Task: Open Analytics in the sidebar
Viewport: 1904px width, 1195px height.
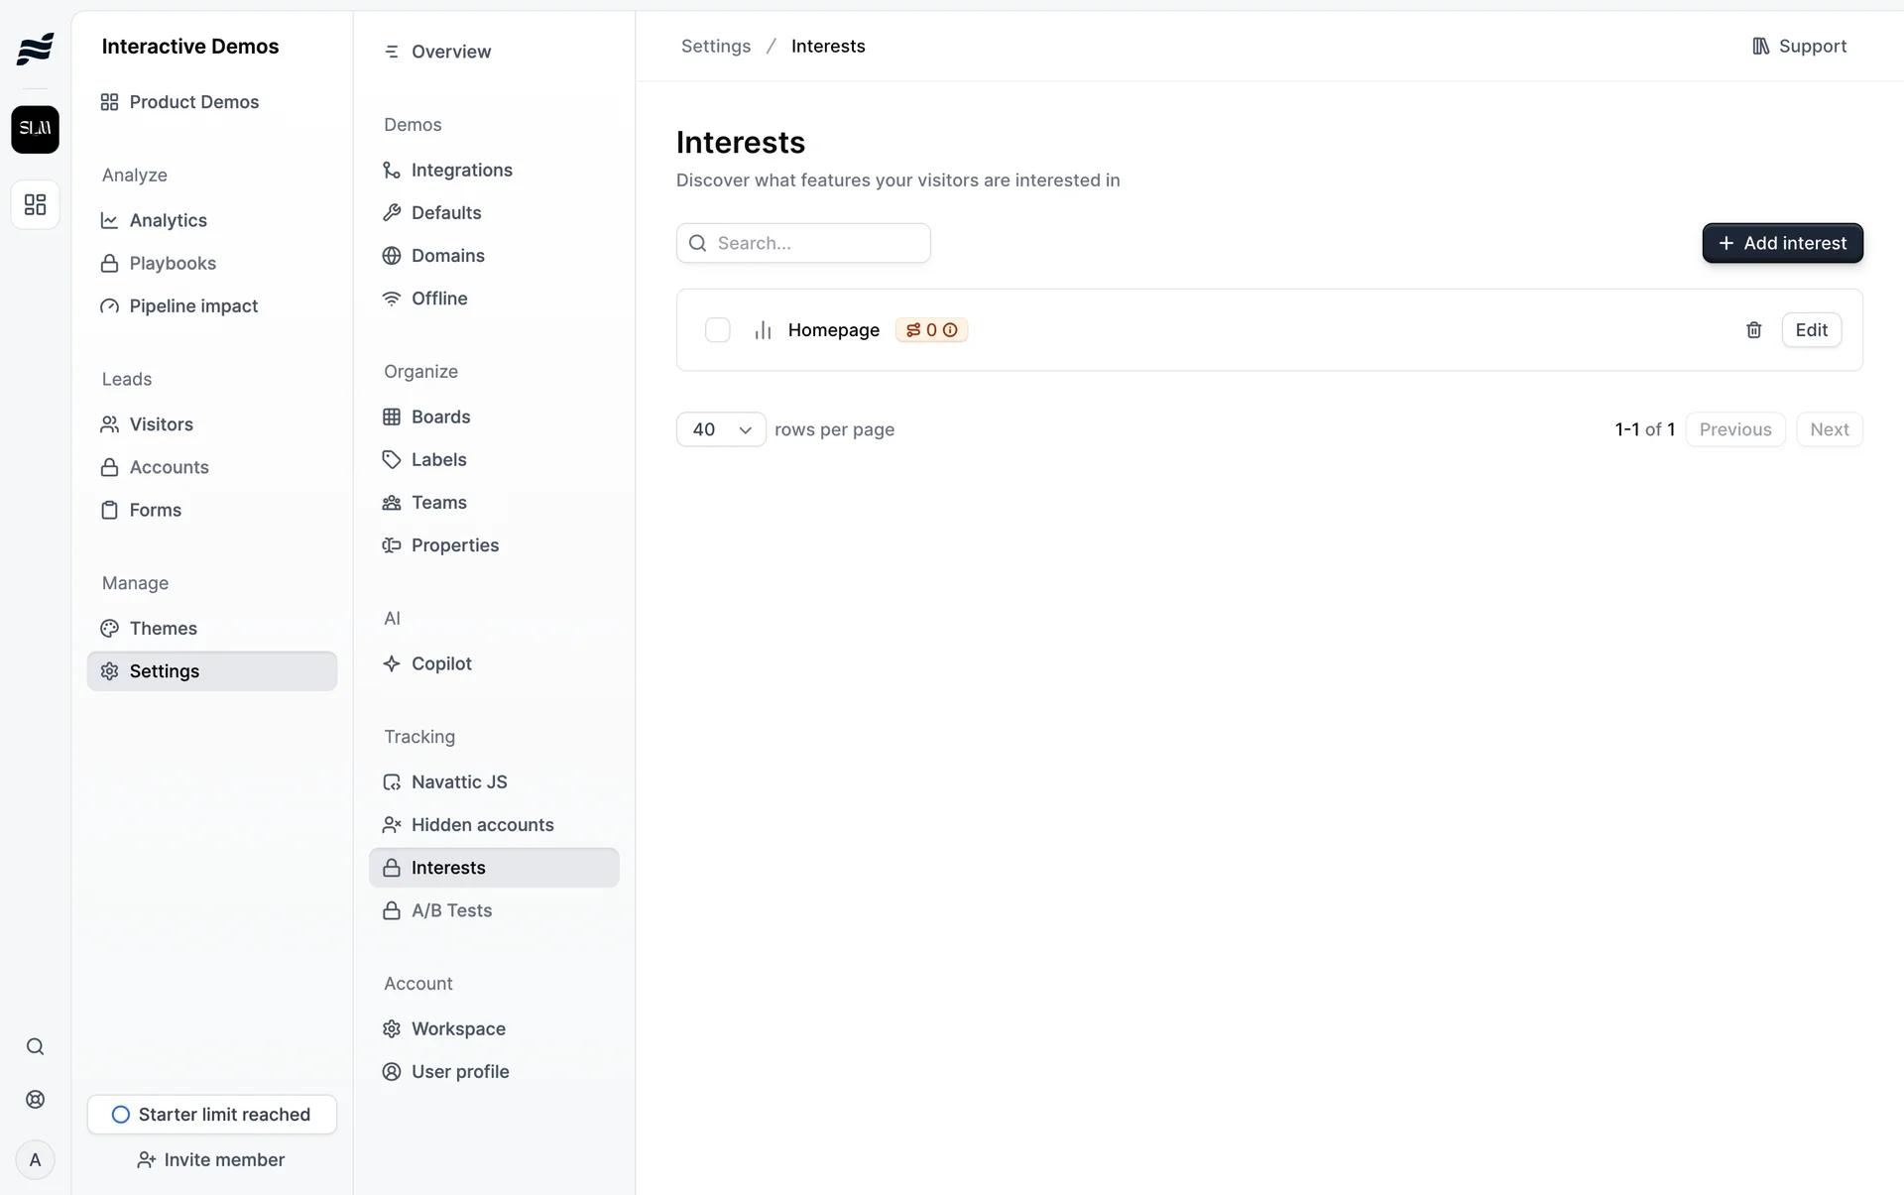Action: [x=168, y=220]
